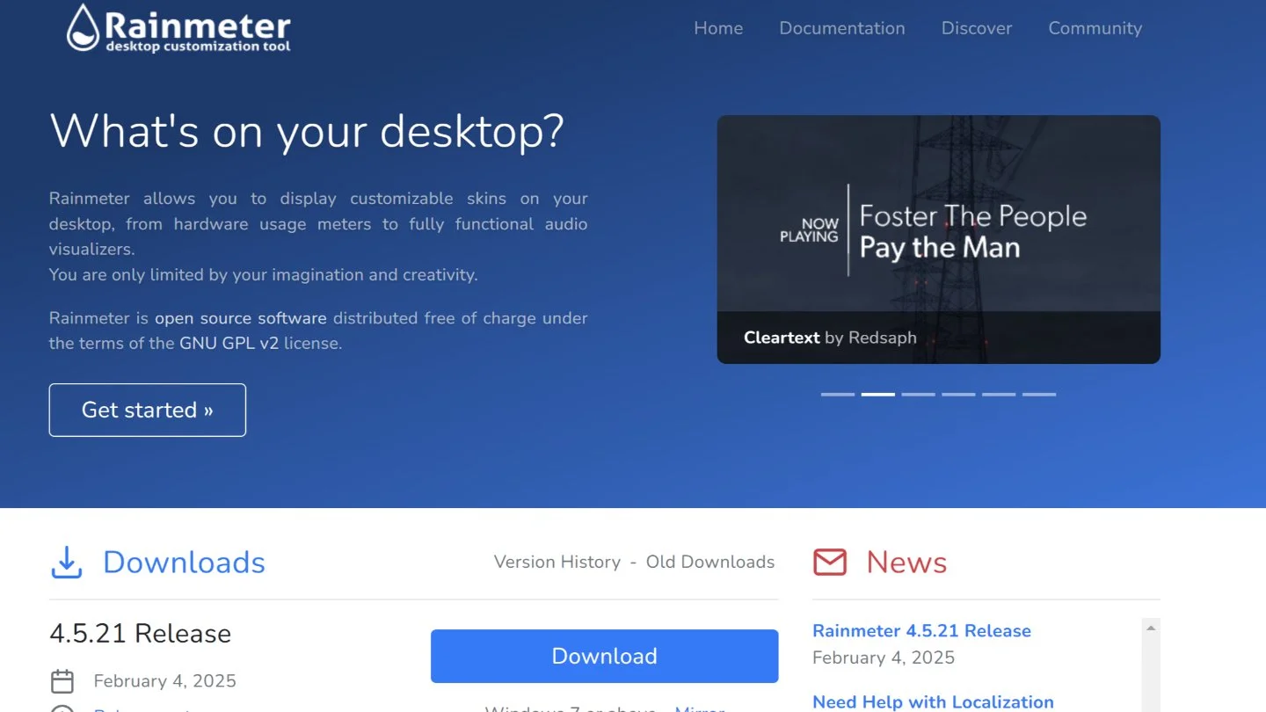Viewport: 1266px width, 712px height.
Task: Read the Rainmeter 4.5.21 Release news item
Action: coord(921,631)
